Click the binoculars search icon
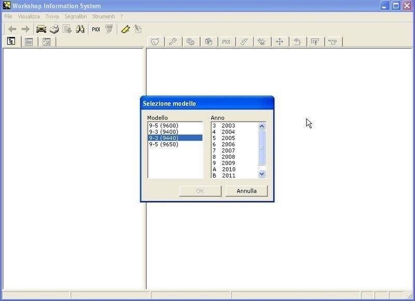The height and width of the screenshot is (301, 415). point(80,29)
